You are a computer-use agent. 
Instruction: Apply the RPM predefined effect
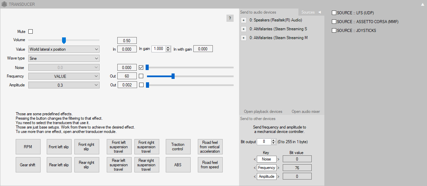[28, 147]
